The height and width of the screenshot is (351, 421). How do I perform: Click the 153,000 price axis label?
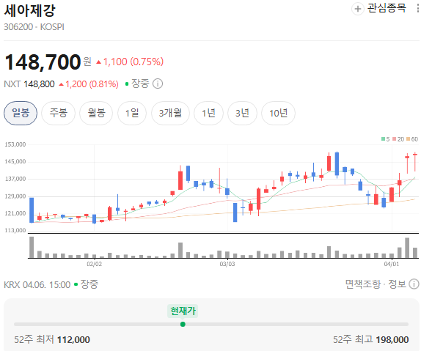pos(15,144)
